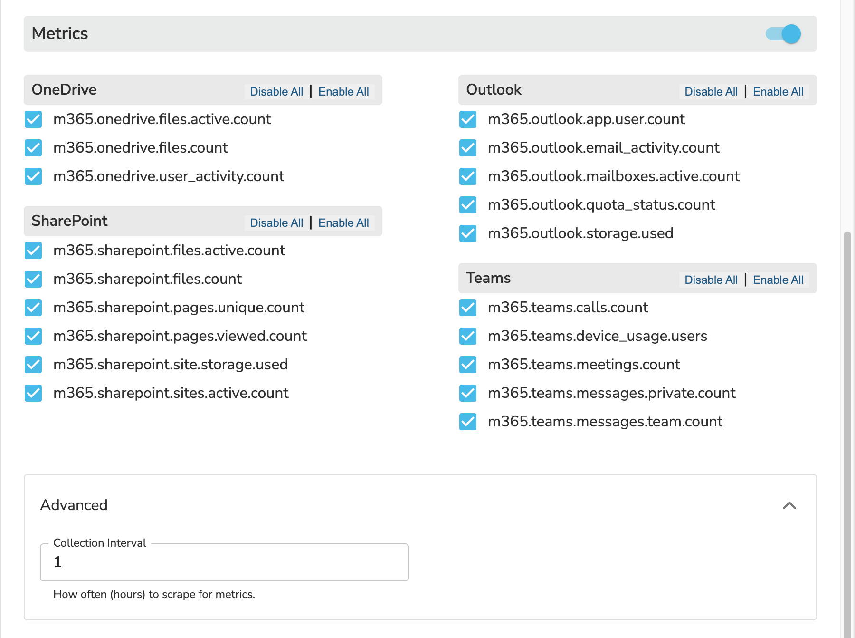Click the m365.teams.device_usage.users label

point(598,336)
